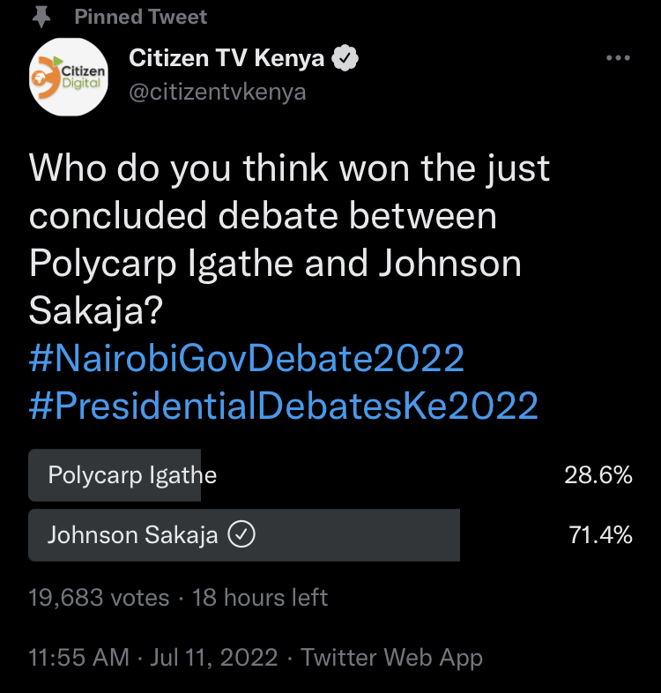Select the Polycarp Igathe poll option

pos(132,476)
